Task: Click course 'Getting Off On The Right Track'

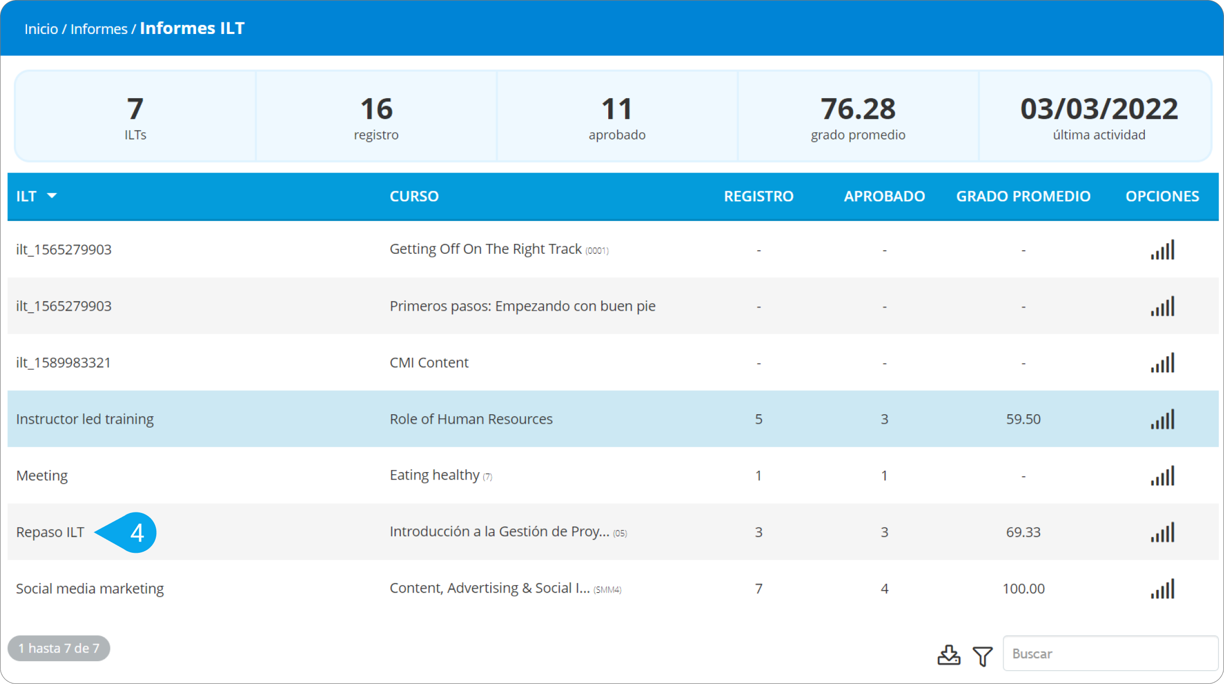Action: (485, 249)
